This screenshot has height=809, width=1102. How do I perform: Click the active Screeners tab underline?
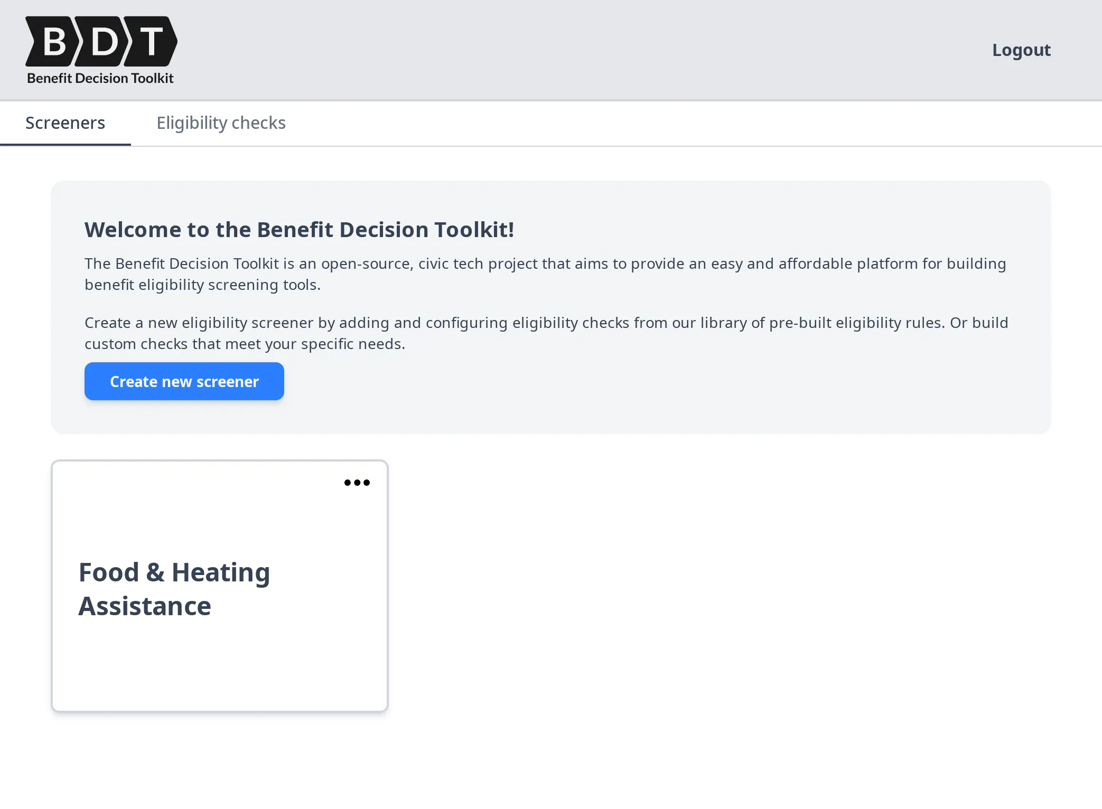(x=65, y=143)
